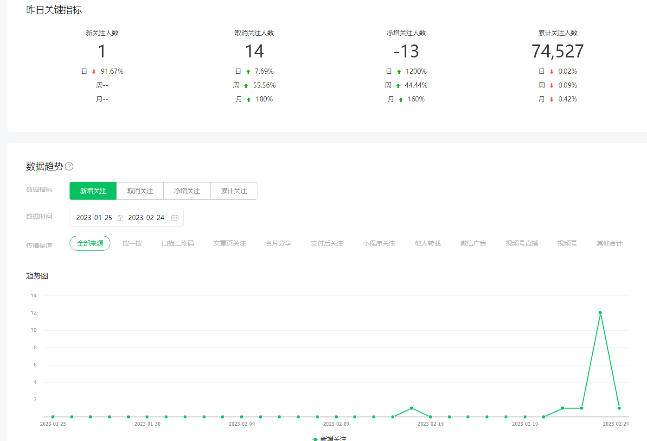Open the calendar icon in date range field

[175, 218]
